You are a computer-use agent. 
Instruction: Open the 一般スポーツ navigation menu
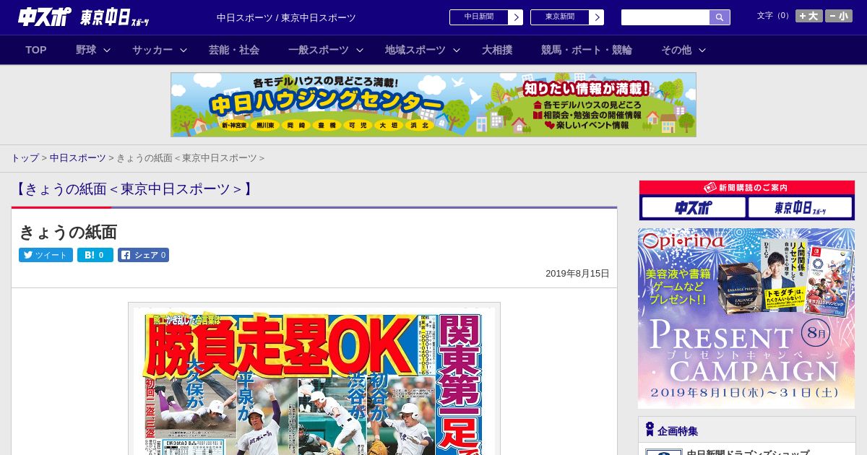click(318, 50)
